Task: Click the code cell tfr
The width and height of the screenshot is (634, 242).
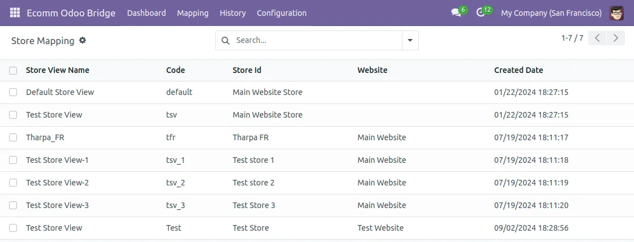Action: tap(170, 137)
